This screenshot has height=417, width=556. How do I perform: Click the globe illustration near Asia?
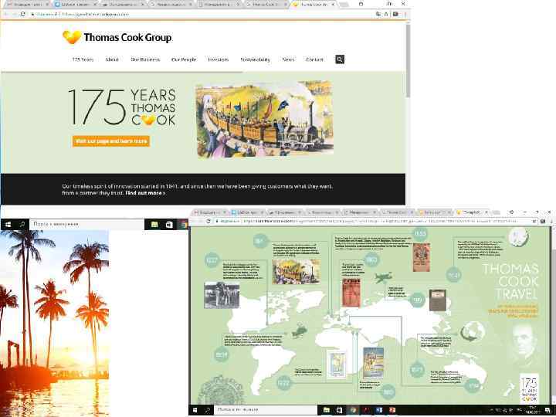(473, 332)
